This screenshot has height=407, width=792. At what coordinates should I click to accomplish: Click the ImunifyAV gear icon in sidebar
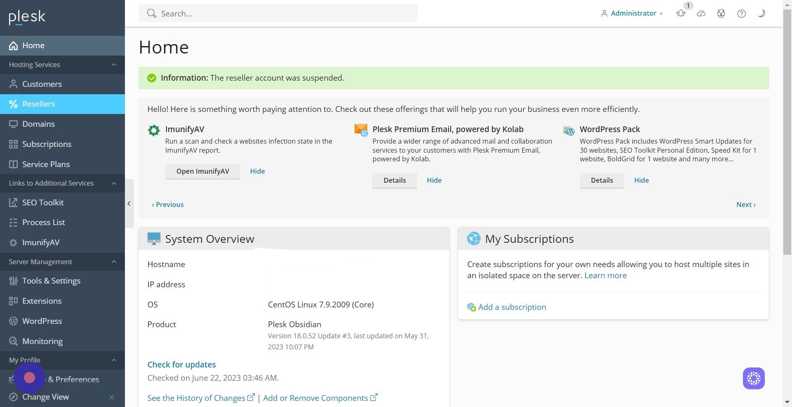pos(13,243)
